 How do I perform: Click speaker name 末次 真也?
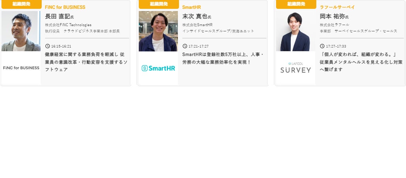click(195, 16)
